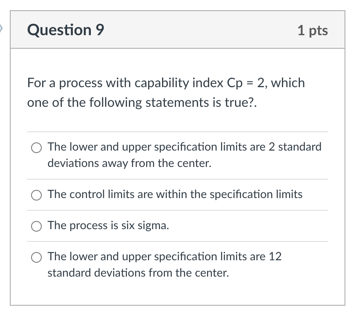Click the answer text mentioning control limits

tap(175, 195)
